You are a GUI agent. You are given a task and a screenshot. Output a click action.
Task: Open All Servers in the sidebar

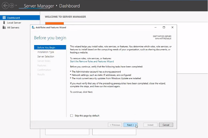tap(13, 28)
